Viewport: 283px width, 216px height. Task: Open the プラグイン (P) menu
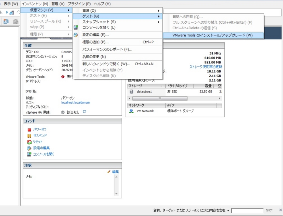pyautogui.click(x=79, y=4)
